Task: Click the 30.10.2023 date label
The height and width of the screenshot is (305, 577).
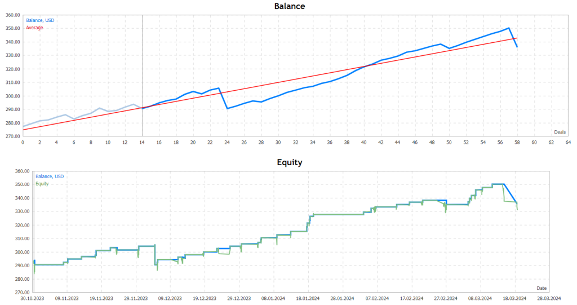Action: (x=34, y=299)
